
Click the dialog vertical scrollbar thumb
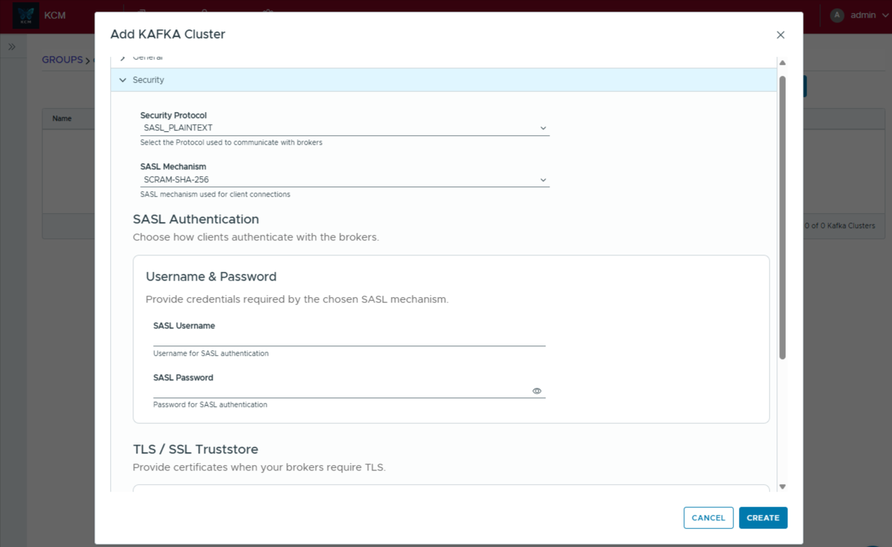pyautogui.click(x=783, y=217)
